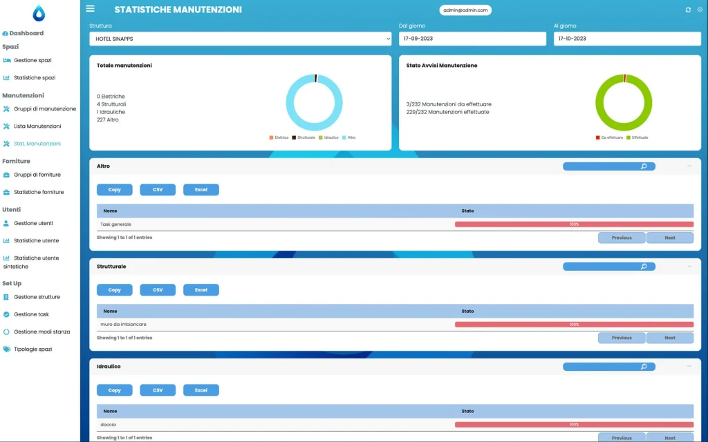Go to Lista Manutenzioni in sidebar
708x442 pixels.
point(37,126)
